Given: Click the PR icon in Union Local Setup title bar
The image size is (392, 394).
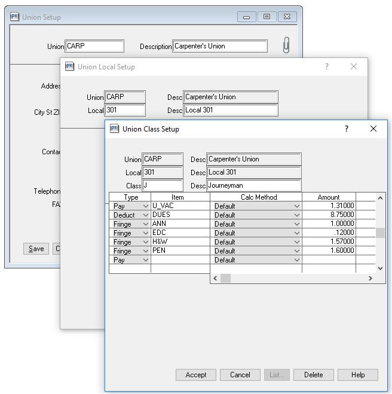Looking at the screenshot, I should coord(69,66).
